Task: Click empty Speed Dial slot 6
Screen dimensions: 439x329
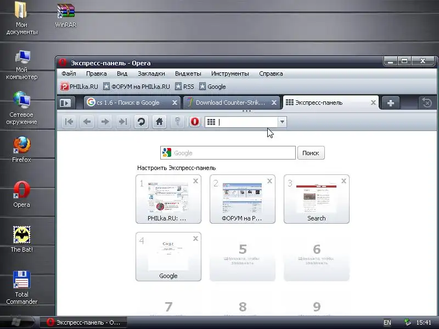Action: click(317, 257)
